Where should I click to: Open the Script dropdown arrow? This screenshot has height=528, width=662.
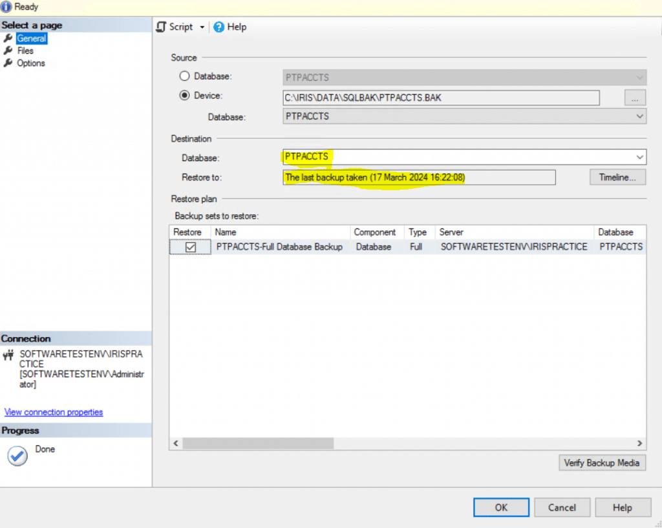(202, 27)
